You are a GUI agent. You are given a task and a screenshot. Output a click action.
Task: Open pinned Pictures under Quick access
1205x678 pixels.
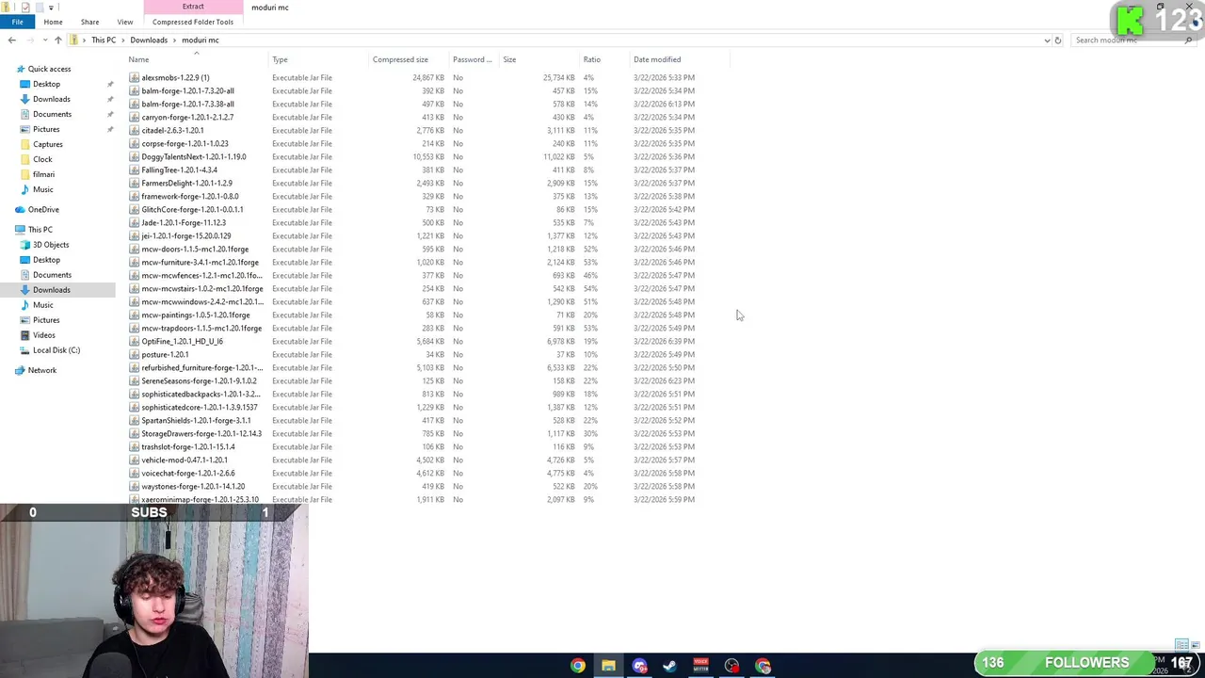click(46, 129)
